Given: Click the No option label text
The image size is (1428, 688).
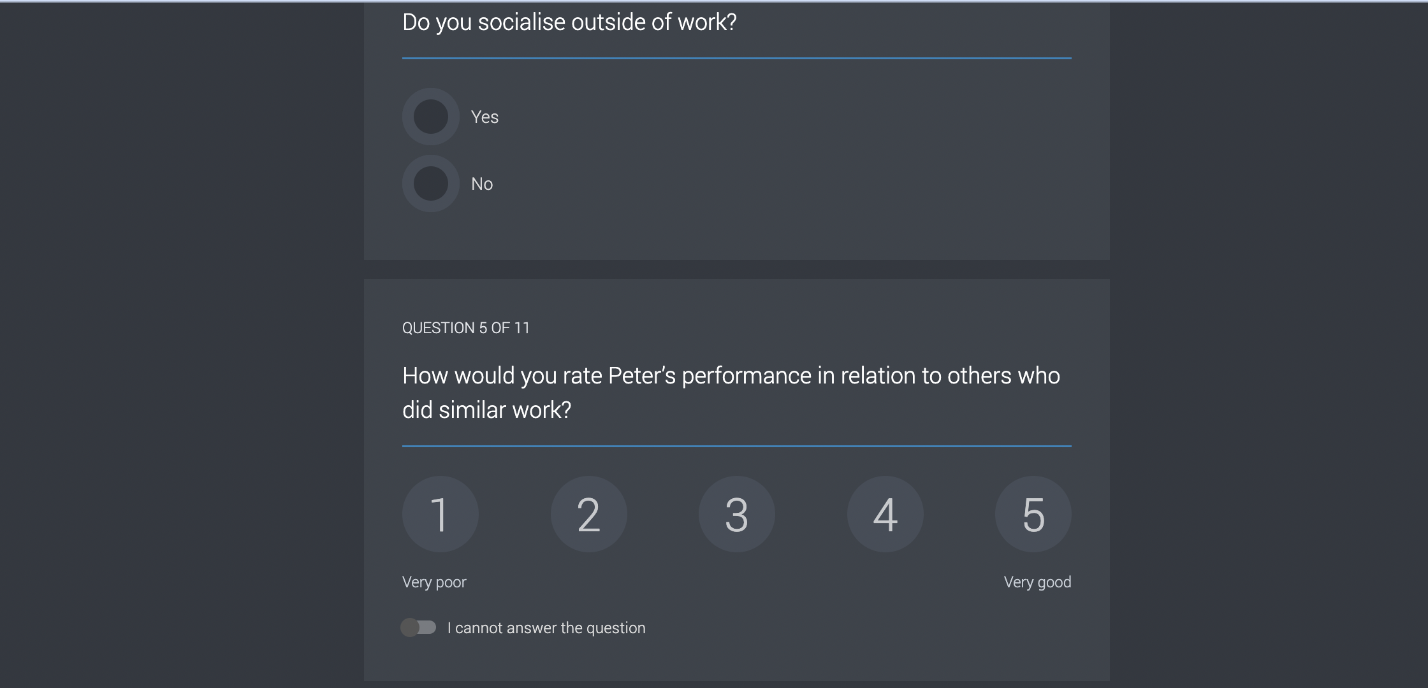Looking at the screenshot, I should point(482,183).
